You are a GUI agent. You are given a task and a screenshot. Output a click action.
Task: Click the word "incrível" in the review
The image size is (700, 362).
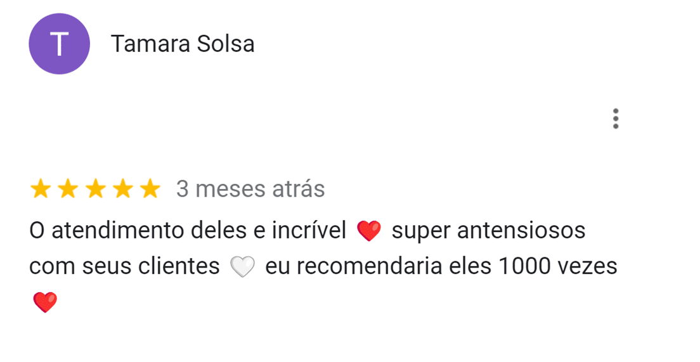tap(309, 231)
